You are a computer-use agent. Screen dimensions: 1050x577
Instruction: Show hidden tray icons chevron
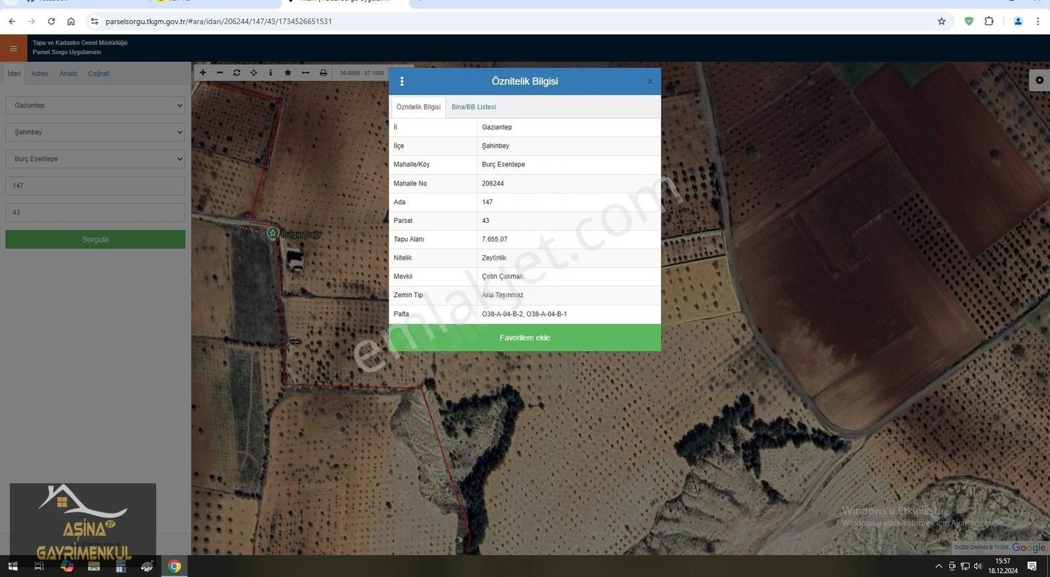coord(938,566)
